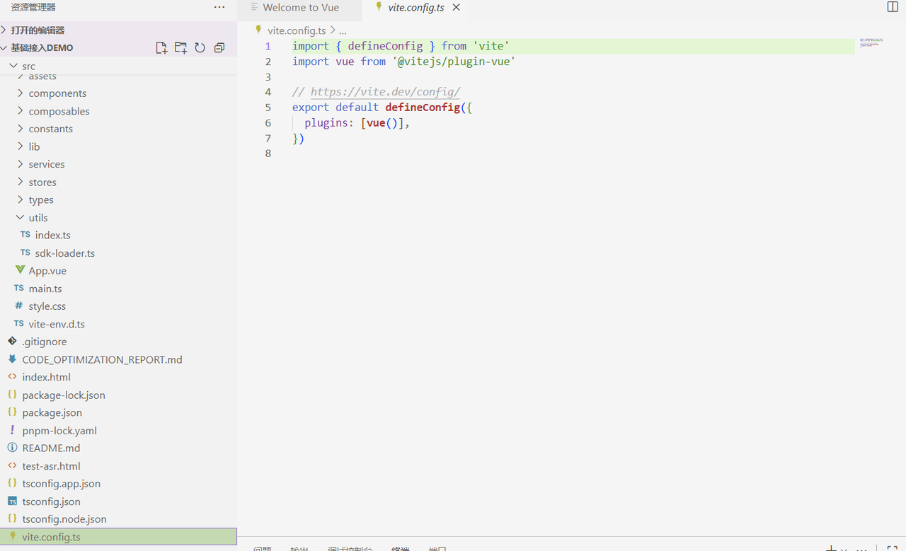Image resolution: width=906 pixels, height=551 pixels.
Task: Open explorer's three-dot more actions menu
Action: tap(219, 7)
